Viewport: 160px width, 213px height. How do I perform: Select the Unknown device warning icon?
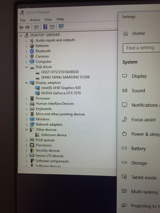[37, 135]
